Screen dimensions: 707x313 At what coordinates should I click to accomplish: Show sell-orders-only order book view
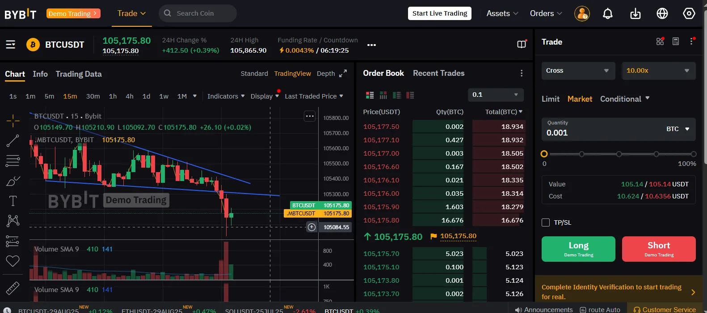pyautogui.click(x=410, y=95)
